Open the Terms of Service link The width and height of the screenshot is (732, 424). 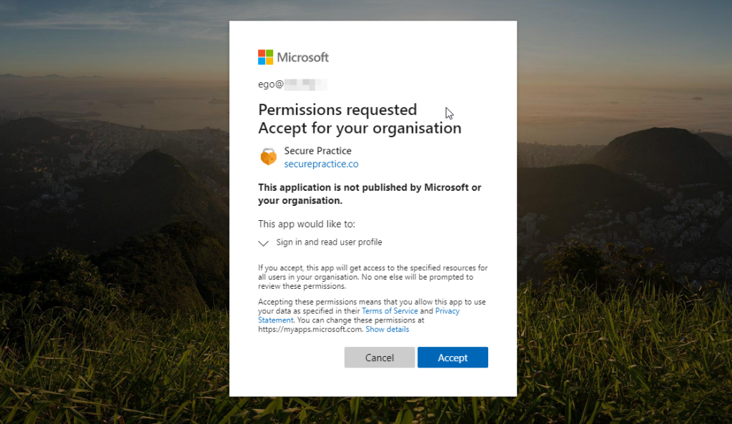[390, 310]
